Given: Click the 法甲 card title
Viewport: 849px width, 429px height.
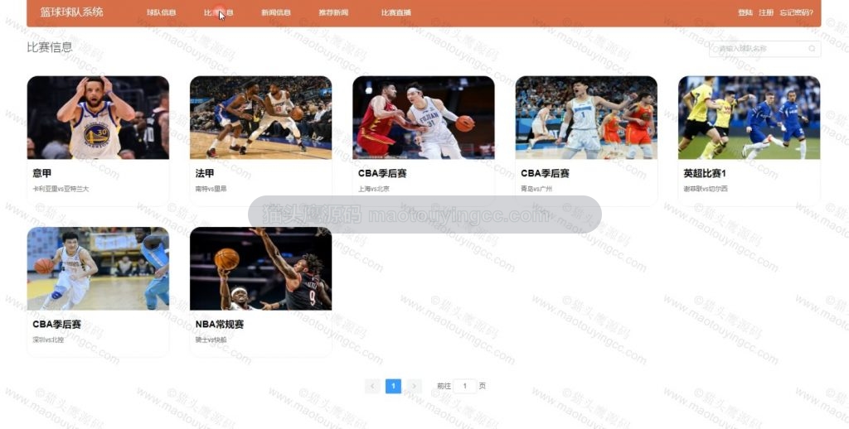Looking at the screenshot, I should pyautogui.click(x=205, y=173).
